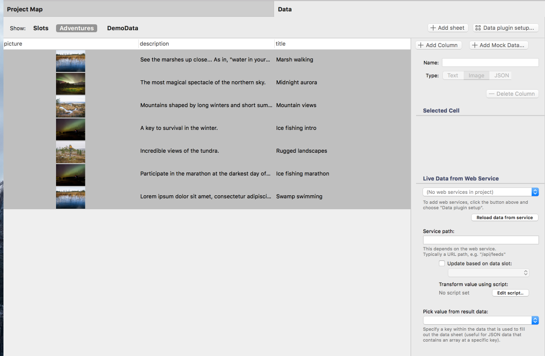The width and height of the screenshot is (545, 356).
Task: Set column type to Text
Action: point(453,75)
